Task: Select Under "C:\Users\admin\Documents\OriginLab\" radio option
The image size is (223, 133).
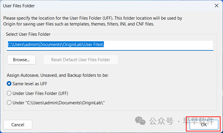Action: point(9,103)
